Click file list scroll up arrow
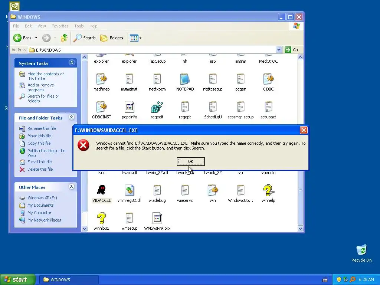The image size is (380, 285). tap(300, 57)
